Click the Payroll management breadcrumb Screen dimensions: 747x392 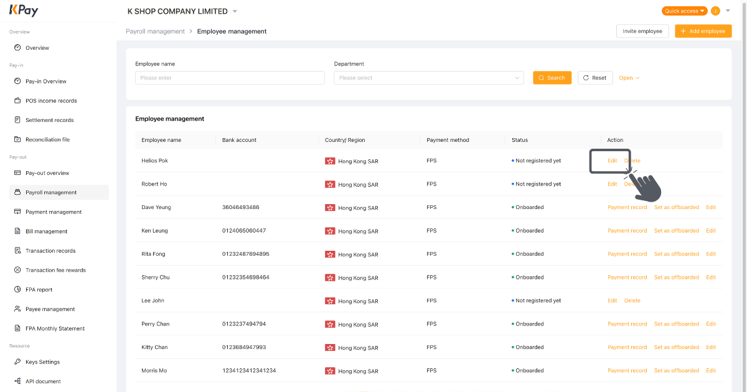coord(155,31)
